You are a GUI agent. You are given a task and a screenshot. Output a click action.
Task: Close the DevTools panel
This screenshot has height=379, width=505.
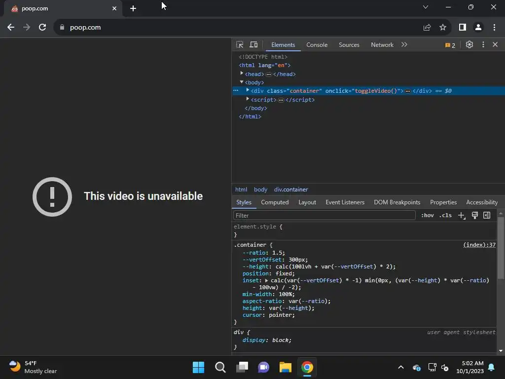point(495,44)
